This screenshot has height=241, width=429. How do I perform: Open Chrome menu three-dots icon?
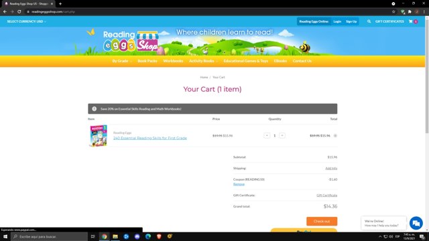point(424,12)
